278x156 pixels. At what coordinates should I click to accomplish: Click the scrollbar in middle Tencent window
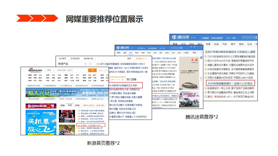tap(201, 79)
